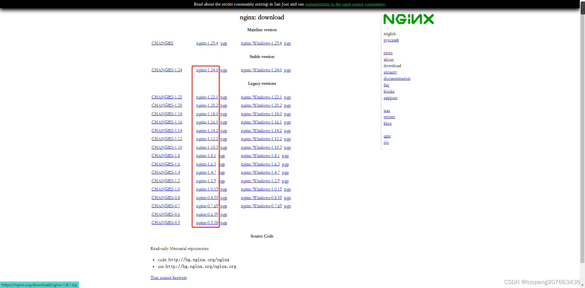
Task: Open pgp signature next to nginx-1.24.0
Action: click(224, 70)
